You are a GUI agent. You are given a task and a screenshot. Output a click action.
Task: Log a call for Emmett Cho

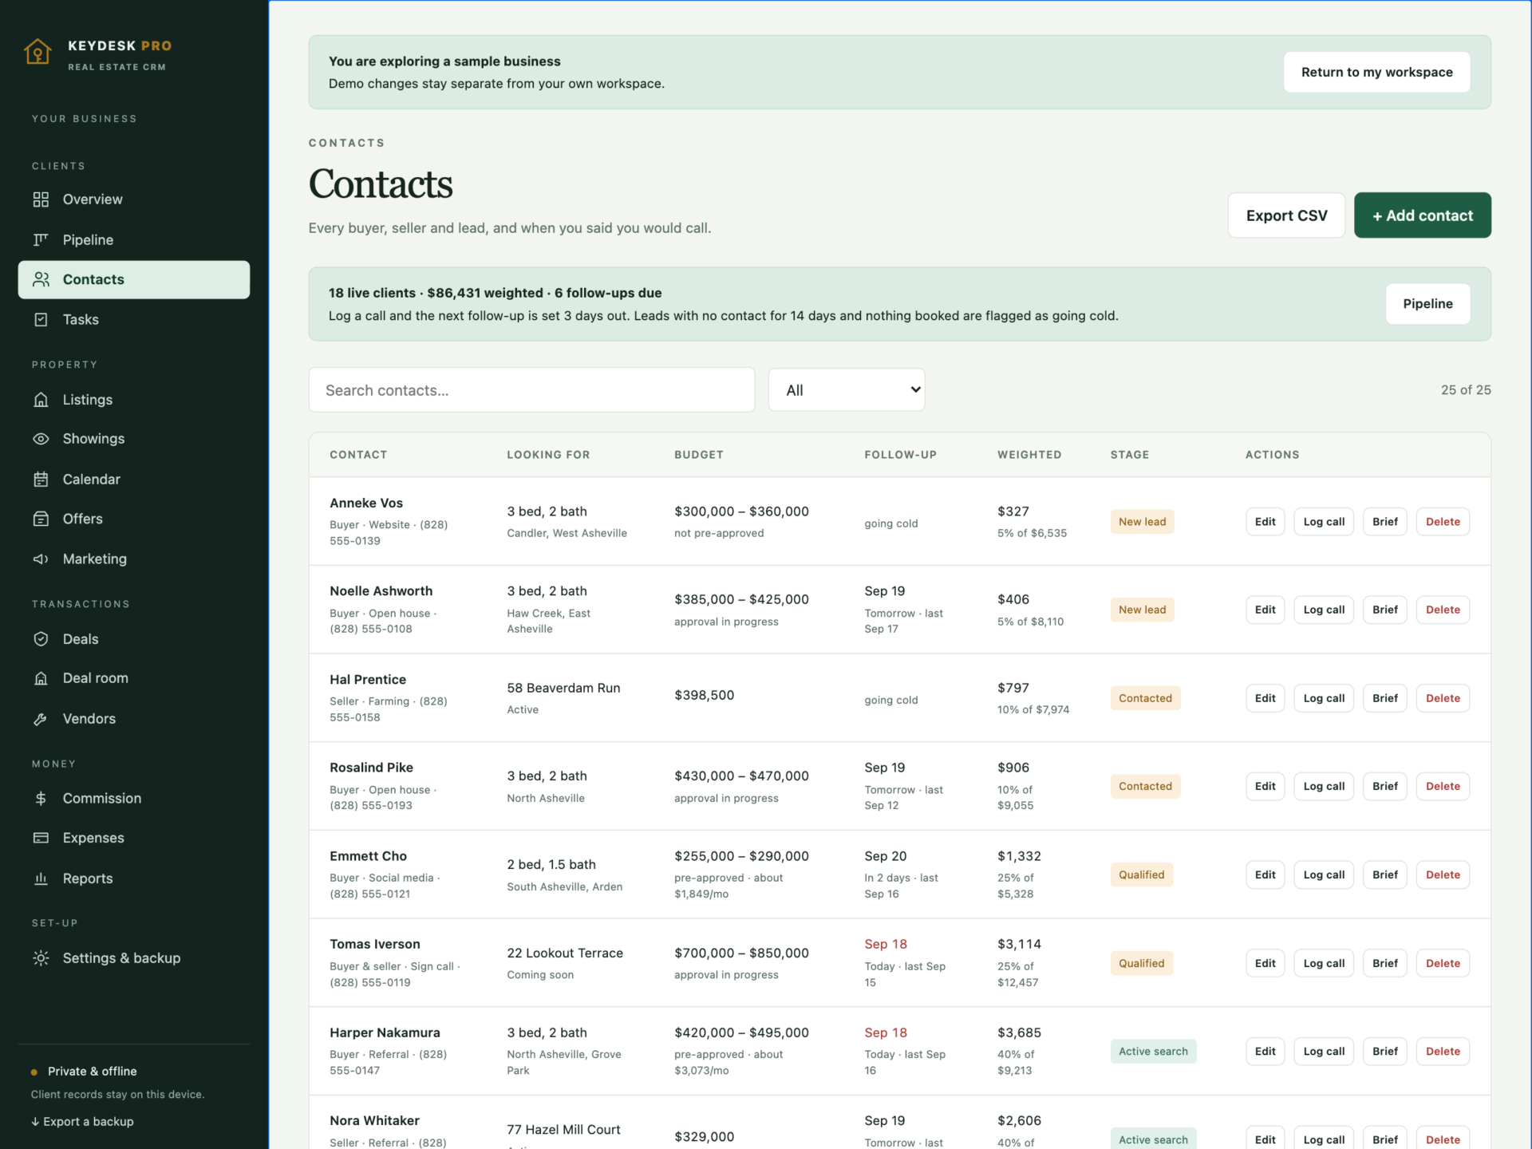click(x=1324, y=875)
